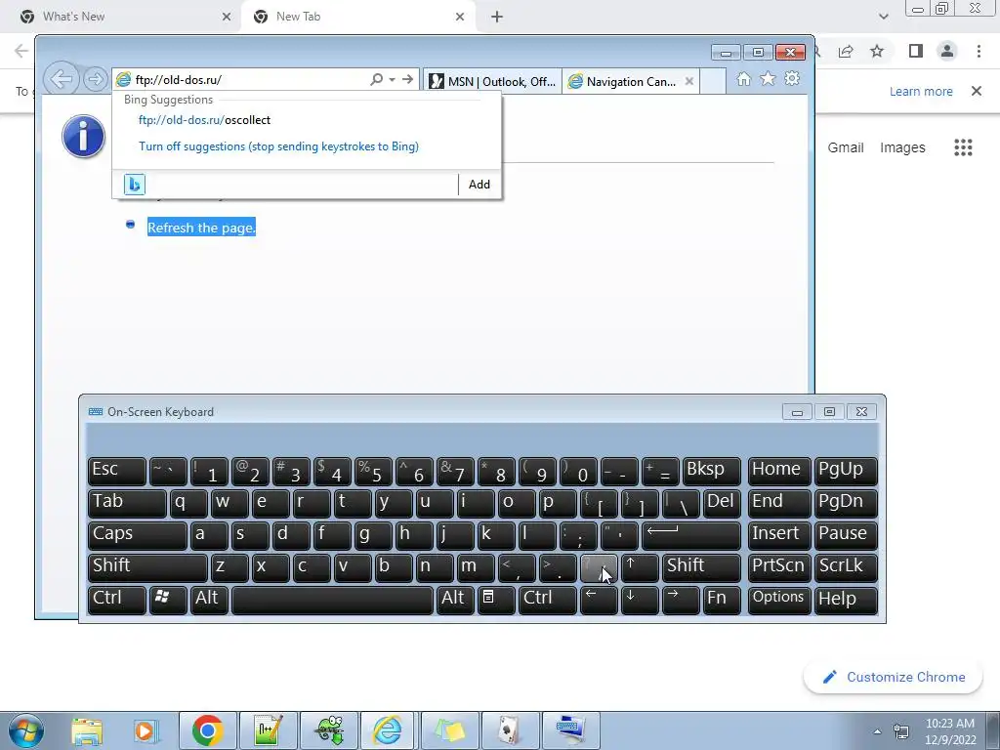Click the Internet Explorer back arrow button
Viewport: 1000px width, 750px height.
[62, 79]
